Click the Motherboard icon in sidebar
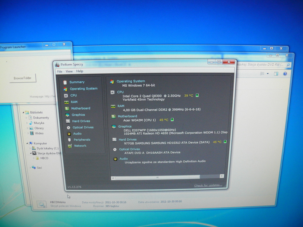This screenshot has width=303, height=227. (x=67, y=108)
